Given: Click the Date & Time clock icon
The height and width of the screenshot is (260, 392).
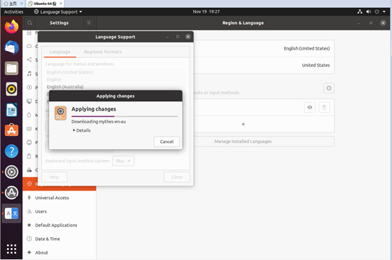Looking at the screenshot, I should coord(29,239).
